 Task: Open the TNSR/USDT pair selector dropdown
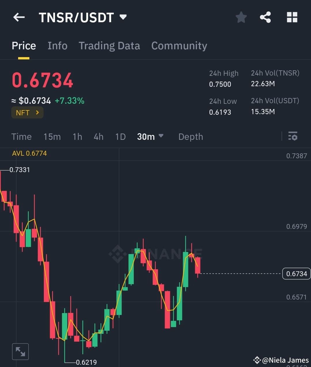click(123, 17)
